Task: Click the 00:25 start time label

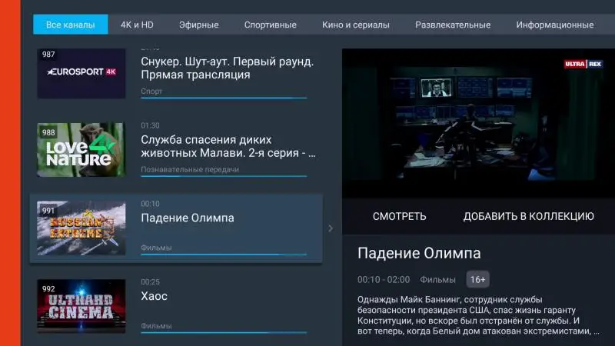Action: pos(150,282)
